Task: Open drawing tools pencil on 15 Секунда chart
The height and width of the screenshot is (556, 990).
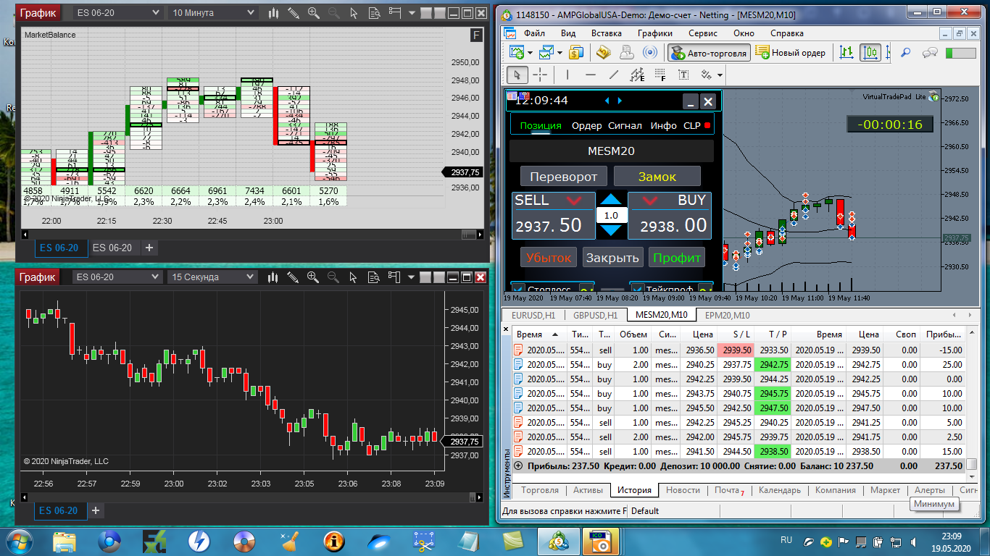Action: (294, 277)
